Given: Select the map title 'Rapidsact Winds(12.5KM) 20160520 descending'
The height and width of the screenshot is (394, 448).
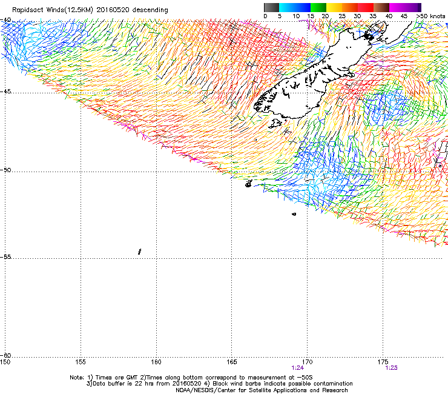Looking at the screenshot, I should pyautogui.click(x=90, y=10).
